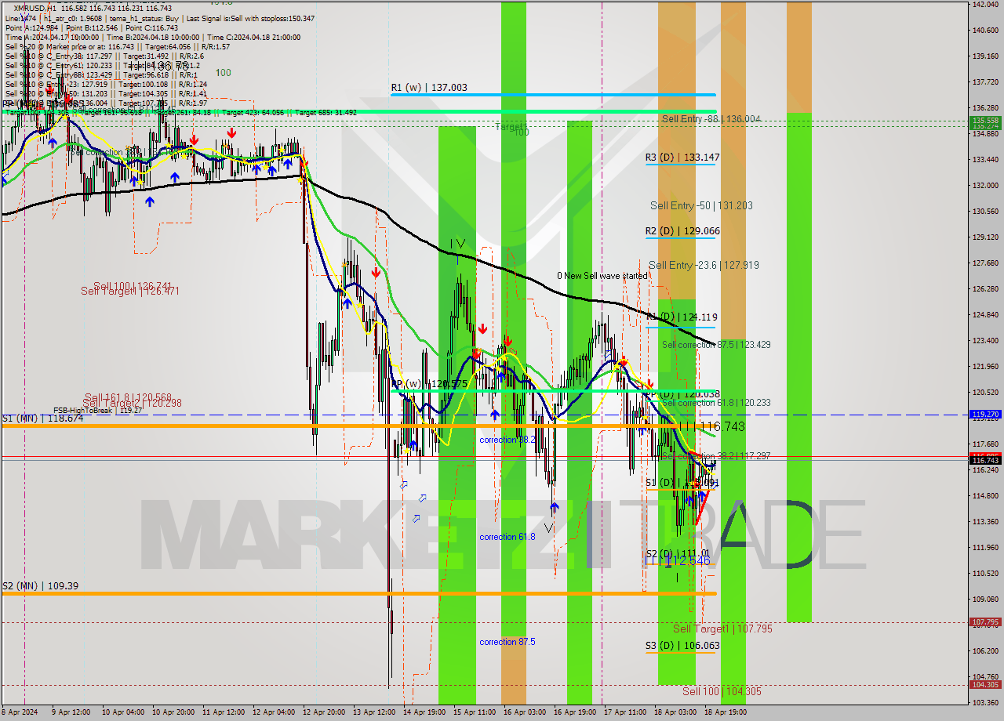
Task: Click the time axis label '12 Apr 20:00'
Action: [x=325, y=713]
